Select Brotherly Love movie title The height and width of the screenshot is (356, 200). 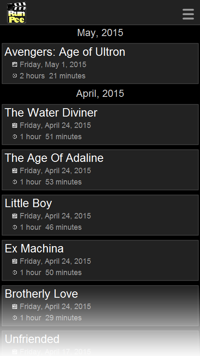coord(42,294)
